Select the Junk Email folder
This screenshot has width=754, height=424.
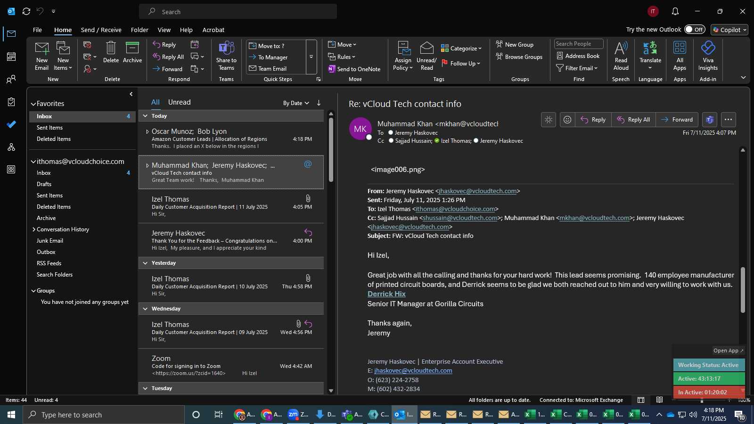50,241
